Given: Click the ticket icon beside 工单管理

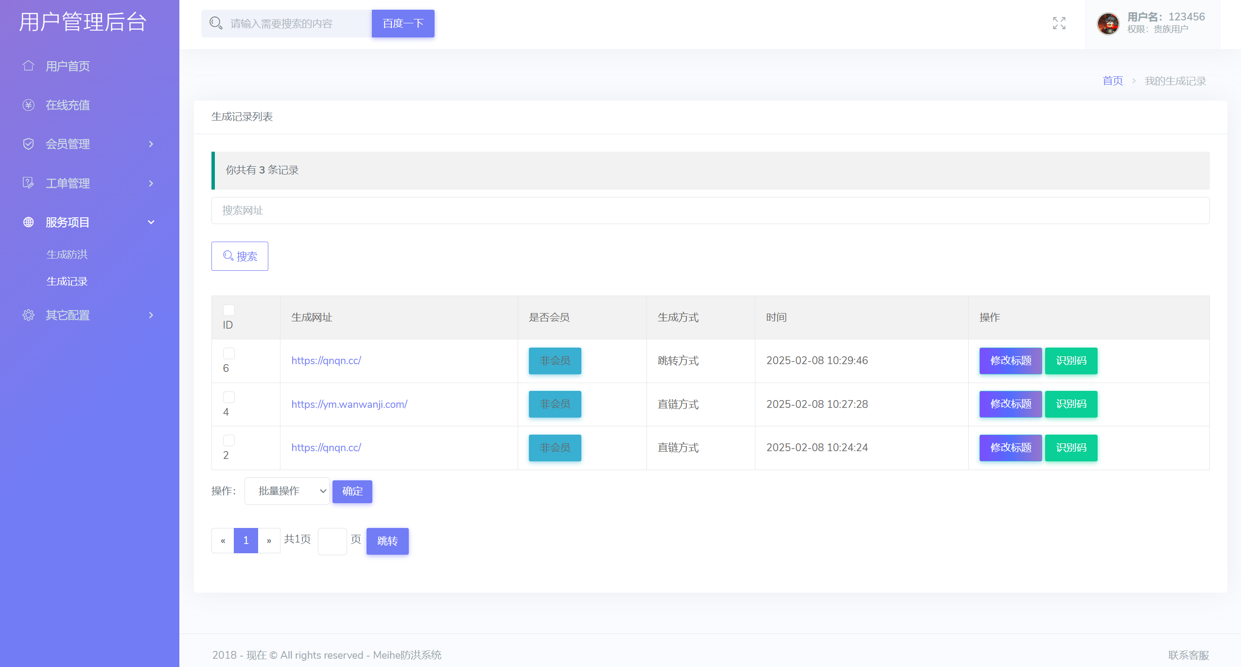Looking at the screenshot, I should (x=28, y=183).
